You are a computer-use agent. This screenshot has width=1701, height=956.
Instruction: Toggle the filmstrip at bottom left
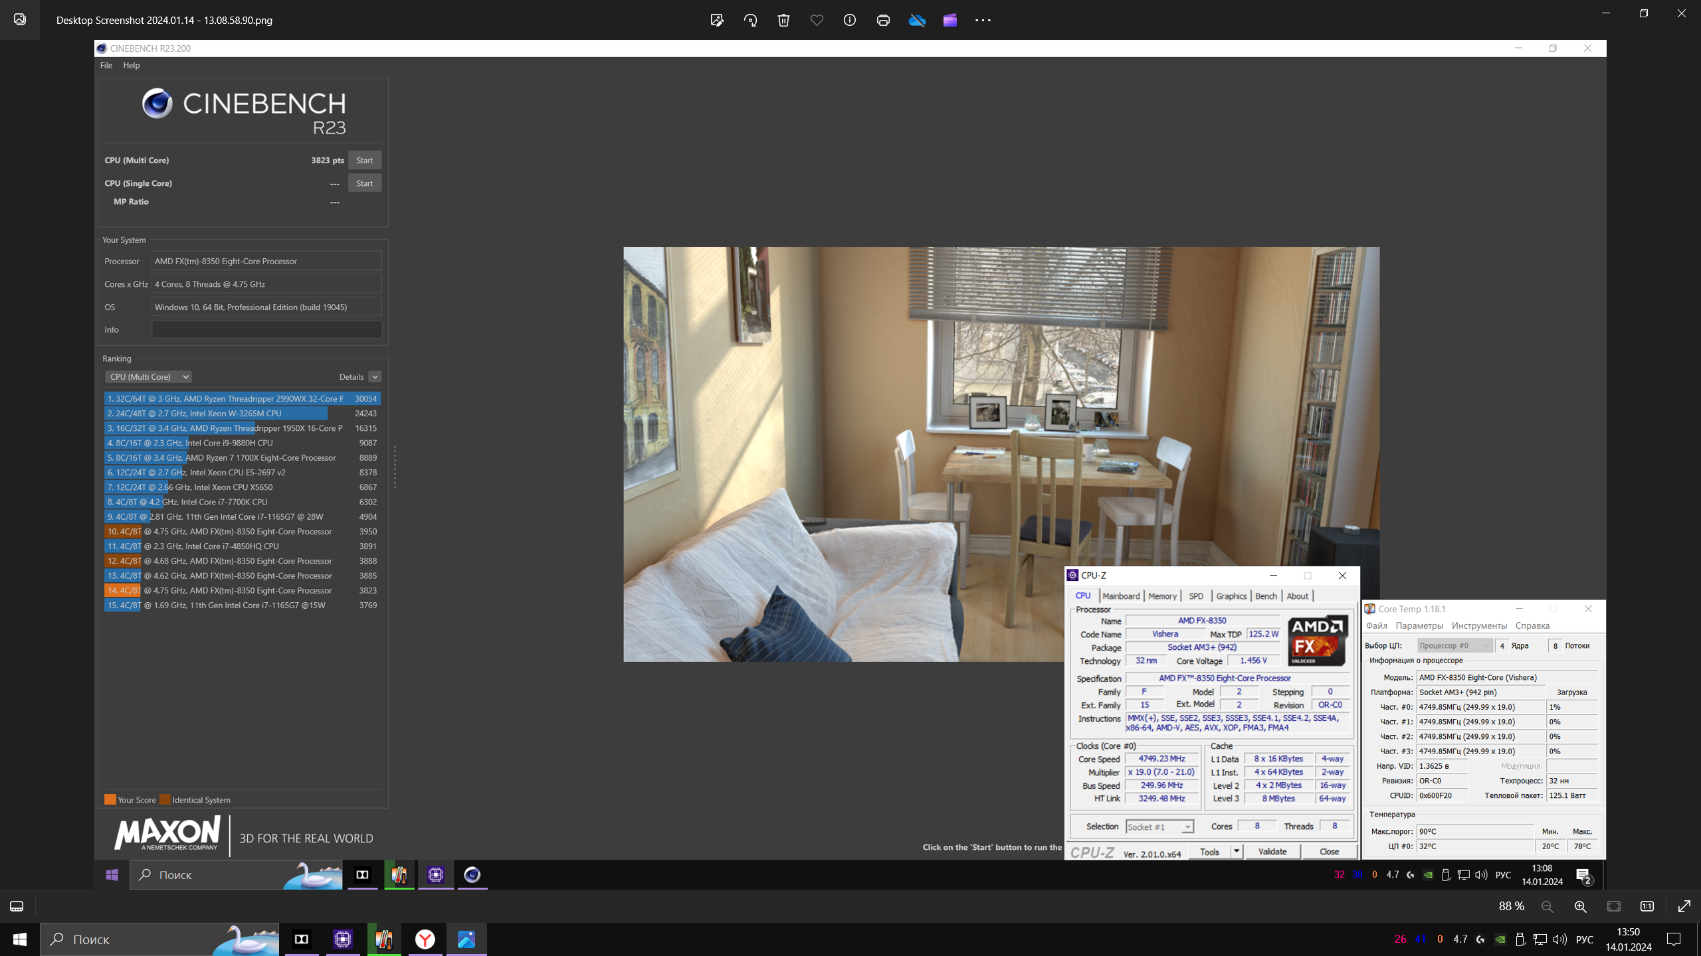tap(17, 906)
